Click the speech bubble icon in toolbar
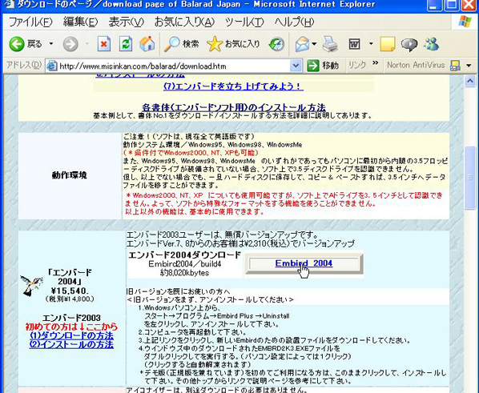The width and height of the screenshot is (479, 393). [x=409, y=45]
